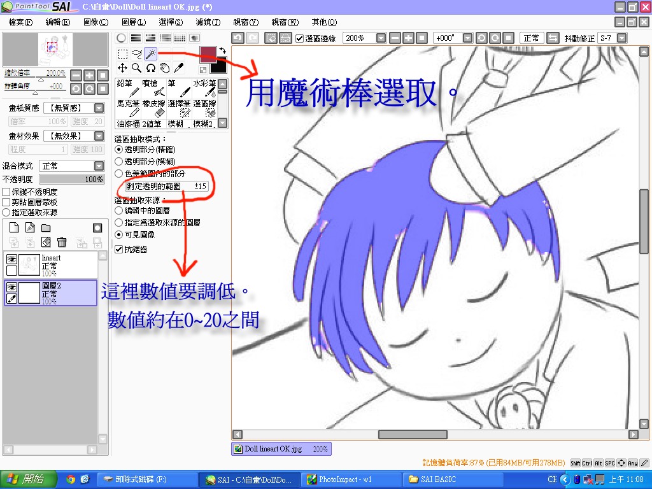The width and height of the screenshot is (652, 489).
Task: Choose the 馬克筆 marker tool
Action: tap(127, 108)
